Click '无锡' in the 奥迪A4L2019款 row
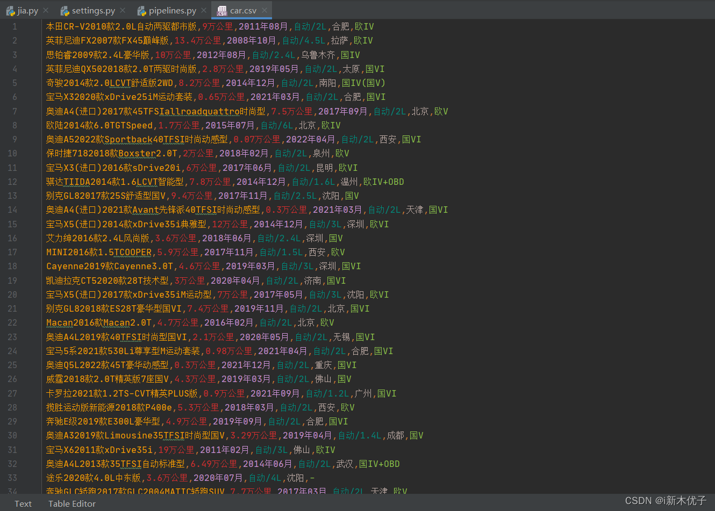This screenshot has width=715, height=511. [341, 337]
